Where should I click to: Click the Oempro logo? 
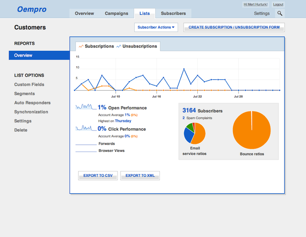pyautogui.click(x=31, y=9)
